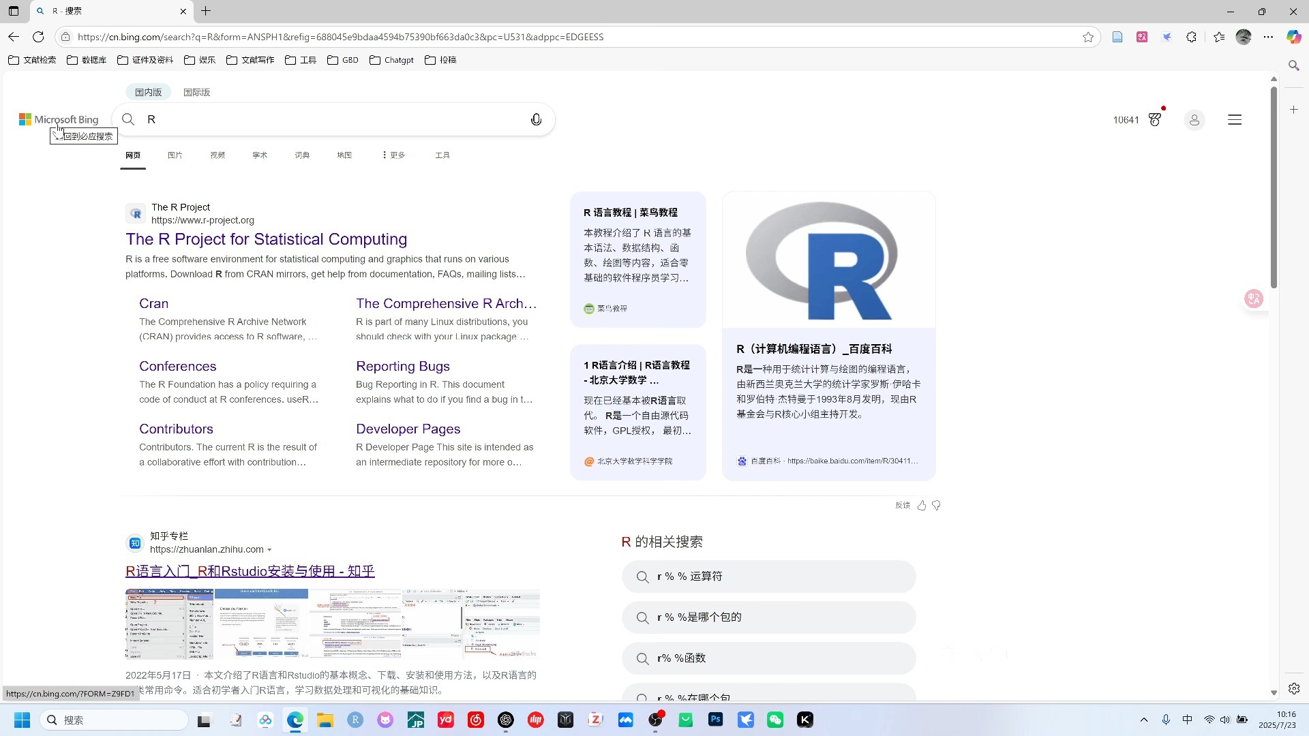
Task: Start voice search with microphone icon
Action: click(x=537, y=119)
